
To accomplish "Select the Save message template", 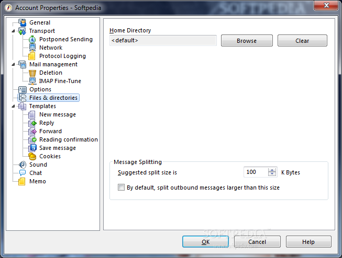I will click(x=58, y=148).
